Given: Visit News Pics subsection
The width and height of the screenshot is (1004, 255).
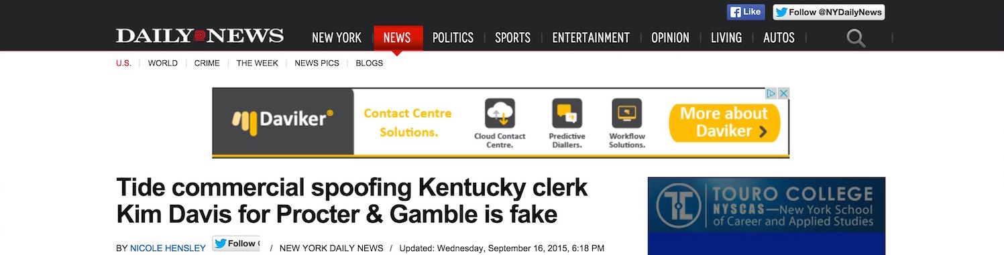Looking at the screenshot, I should click(x=317, y=63).
